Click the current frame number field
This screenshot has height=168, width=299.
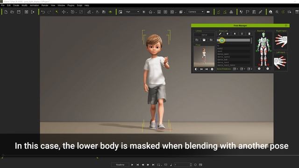(182, 165)
